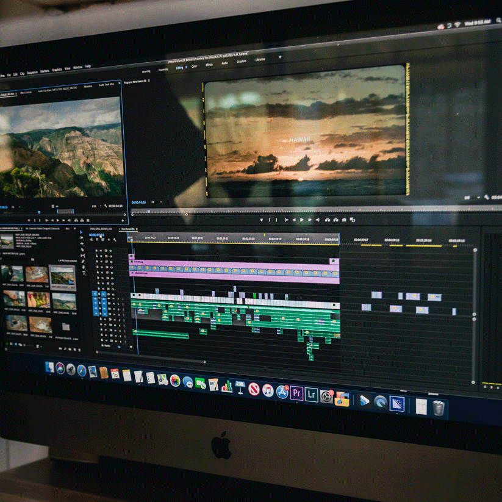Click the iTunes music icon in Dock
The image size is (502, 502).
point(268,390)
